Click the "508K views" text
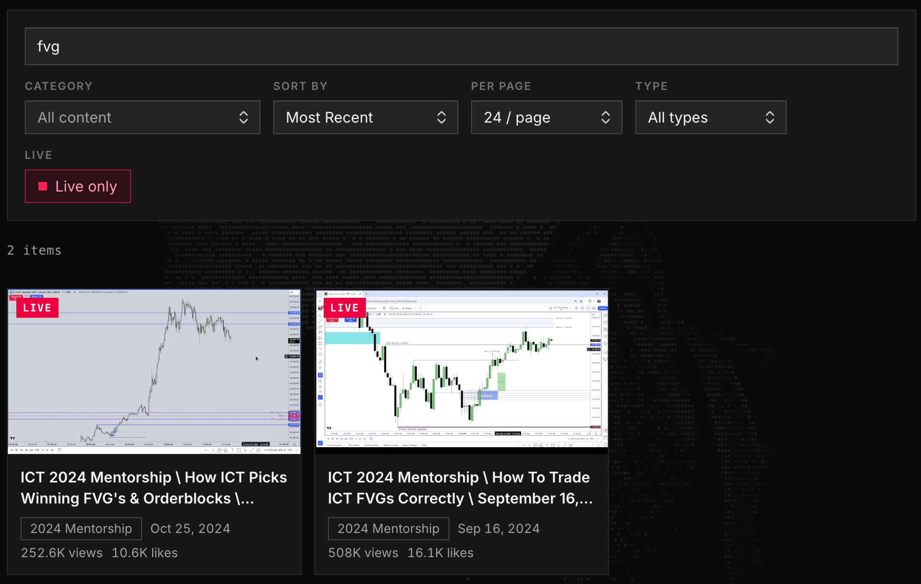921x584 pixels. click(x=363, y=553)
